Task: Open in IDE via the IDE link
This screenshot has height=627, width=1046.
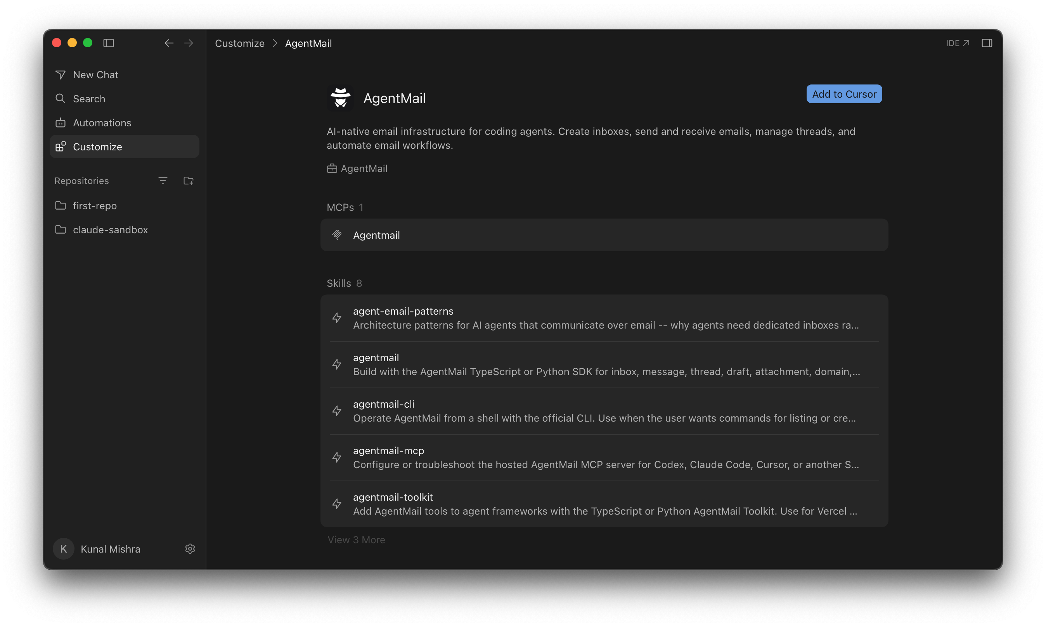Action: tap(958, 43)
